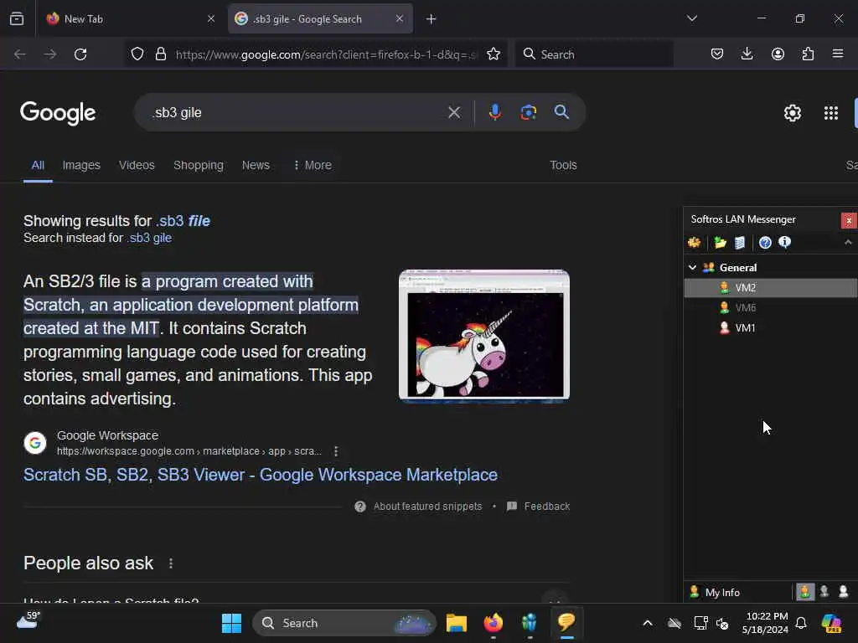Open File Explorer from taskbar

(457, 623)
